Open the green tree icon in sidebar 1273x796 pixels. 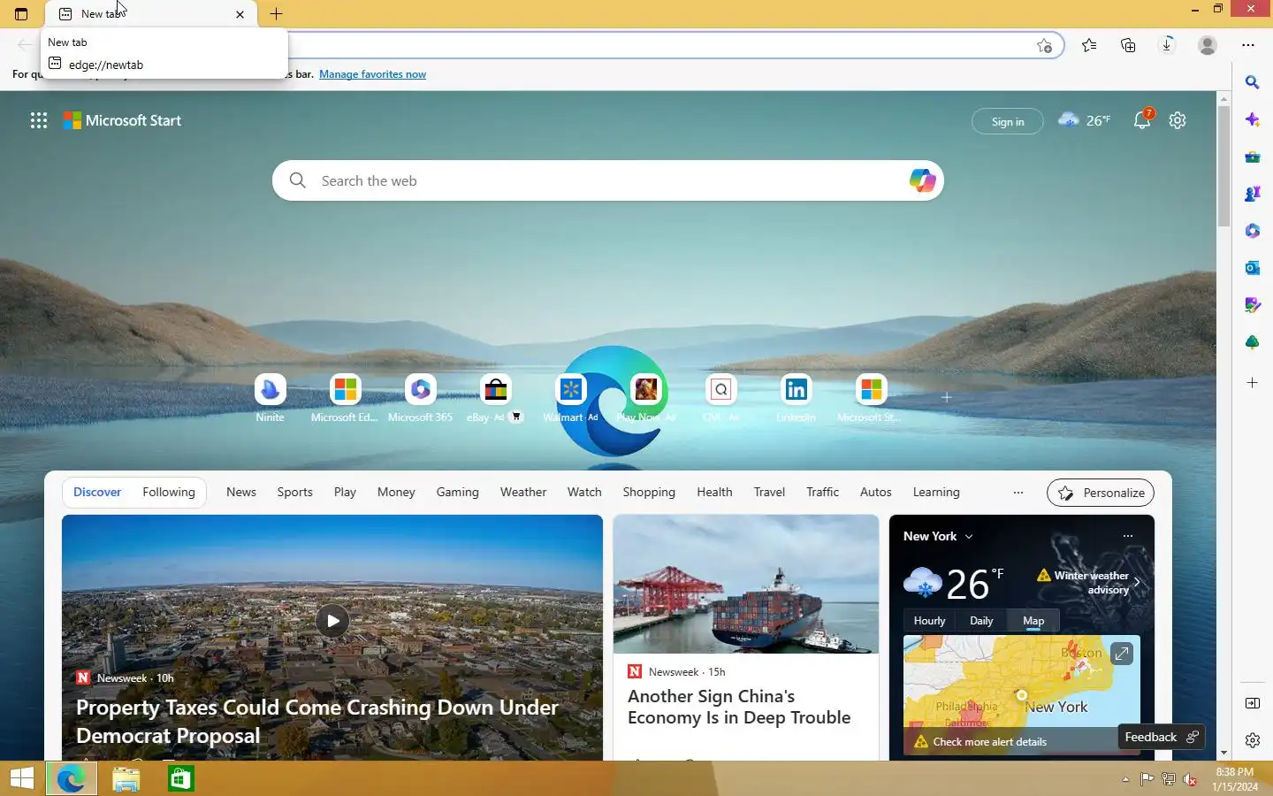point(1252,342)
